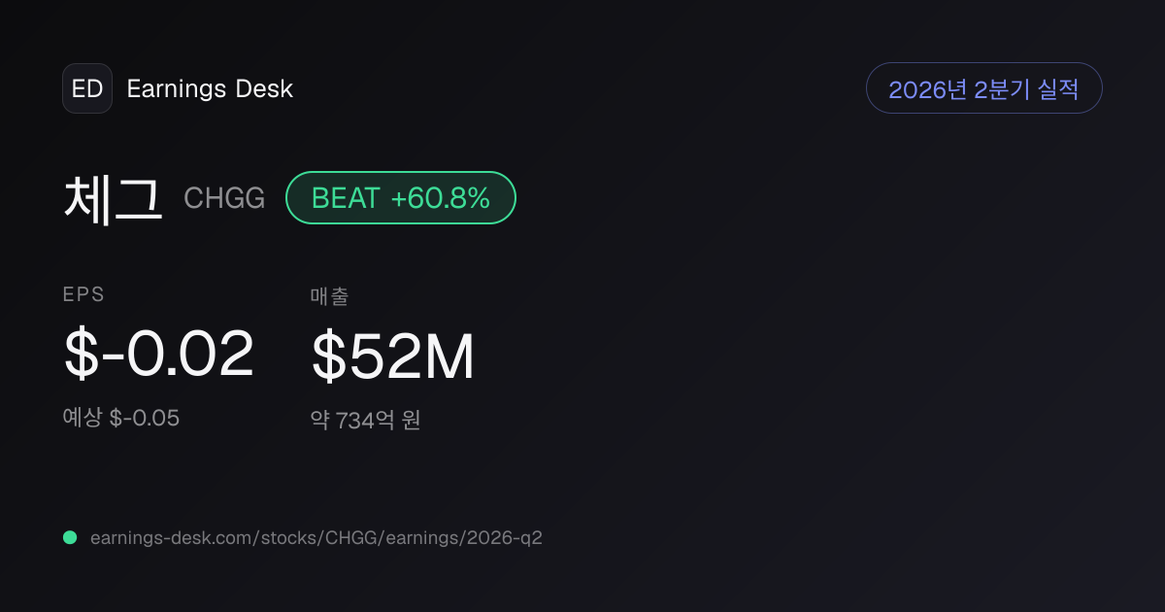Click the word BEAT in the green pill
Image resolution: width=1165 pixels, height=612 pixels.
click(x=345, y=198)
